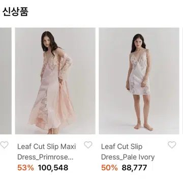Click the lace sleeve in the pink dress photo
183x183 pixels.
pyautogui.click(x=66, y=64)
